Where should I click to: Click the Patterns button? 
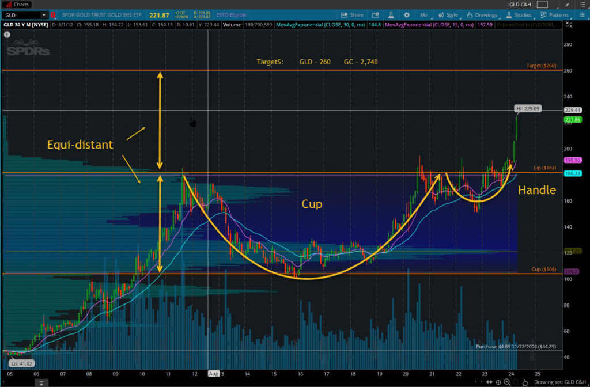coord(554,14)
